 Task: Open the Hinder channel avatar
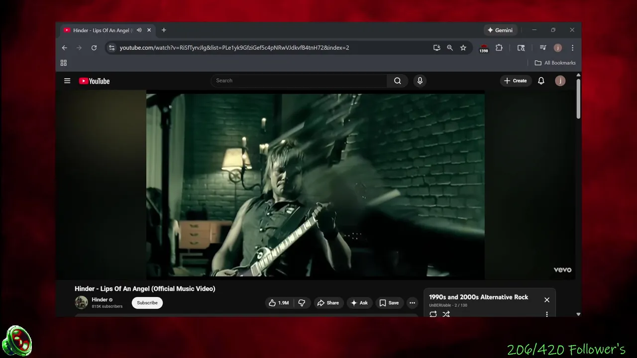pos(81,302)
